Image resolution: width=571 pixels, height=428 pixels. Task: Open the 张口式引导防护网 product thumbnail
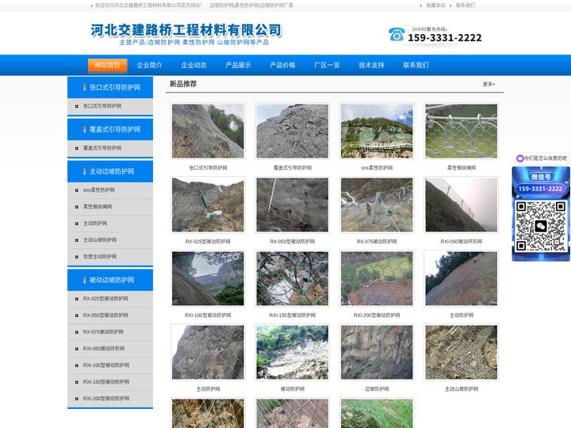(208, 131)
